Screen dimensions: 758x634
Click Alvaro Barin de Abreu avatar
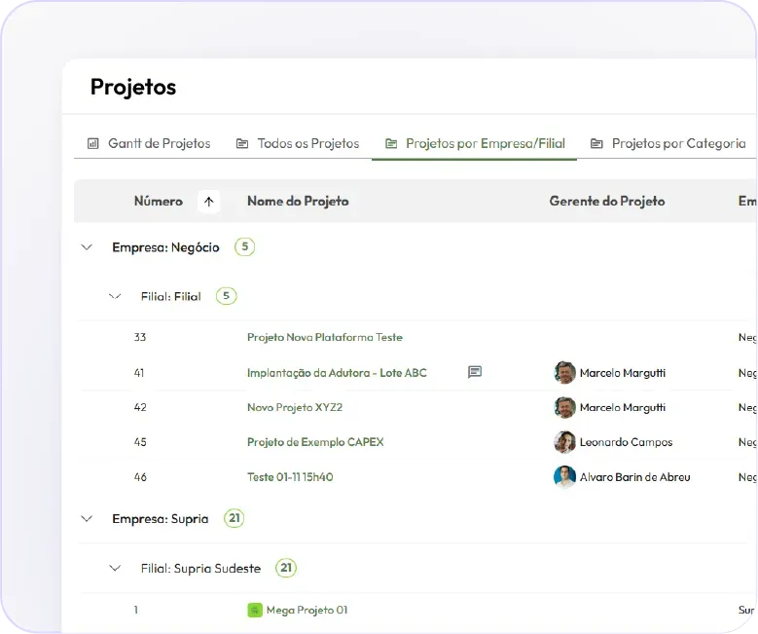[x=564, y=477]
